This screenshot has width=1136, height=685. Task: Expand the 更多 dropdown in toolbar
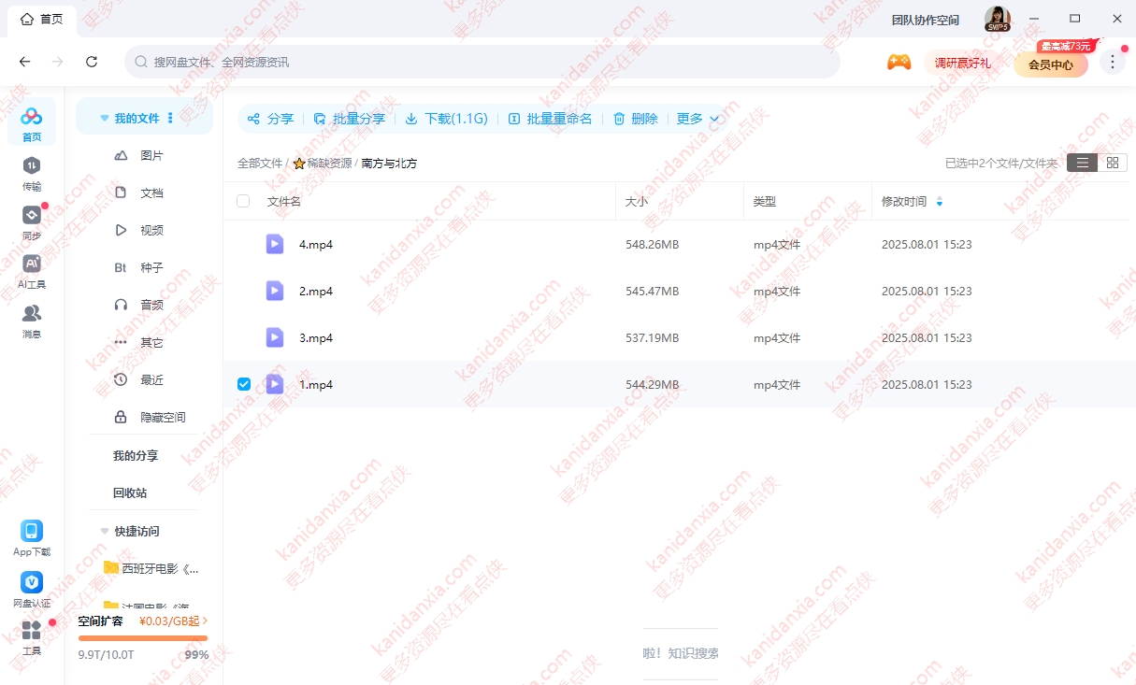tap(697, 119)
